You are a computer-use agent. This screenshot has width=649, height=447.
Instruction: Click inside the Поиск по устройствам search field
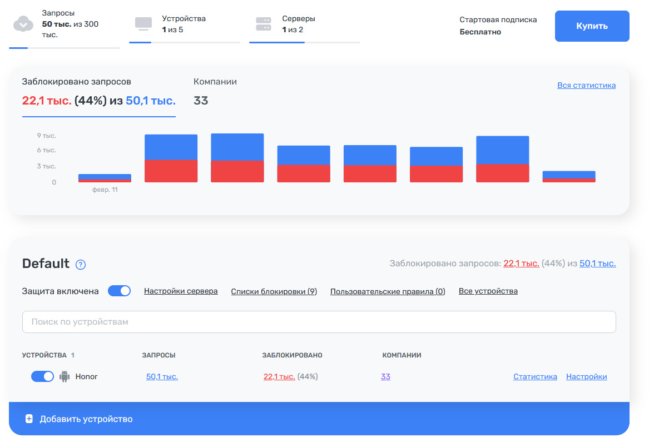(319, 322)
